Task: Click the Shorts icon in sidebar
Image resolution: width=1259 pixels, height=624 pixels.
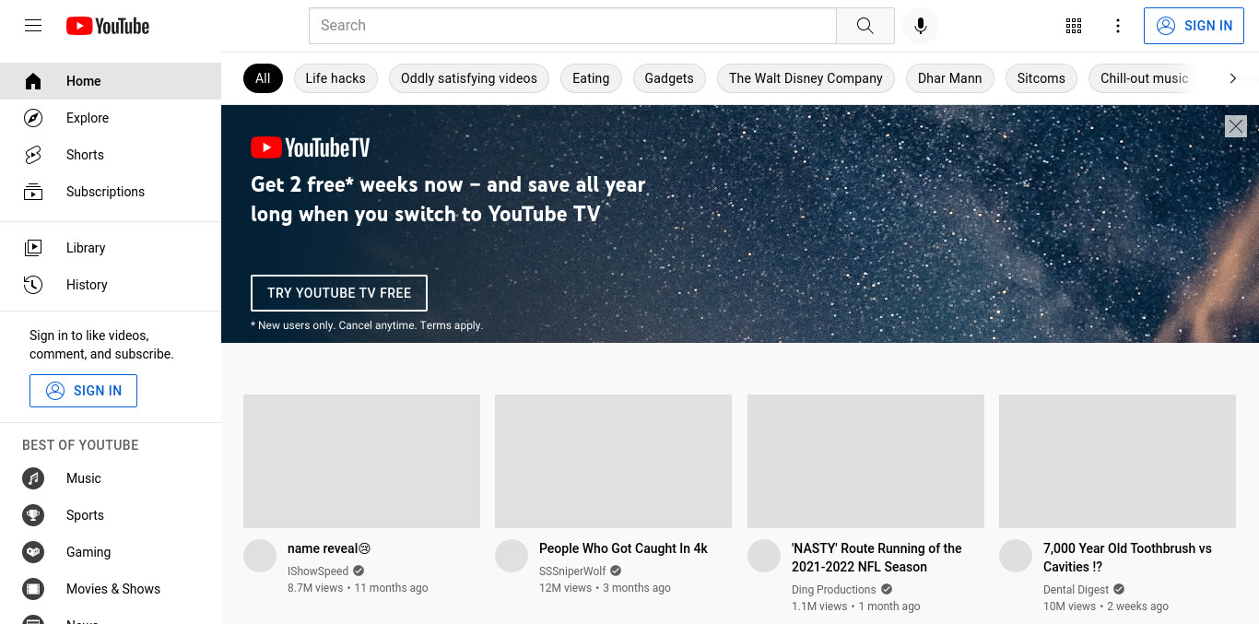Action: [33, 155]
